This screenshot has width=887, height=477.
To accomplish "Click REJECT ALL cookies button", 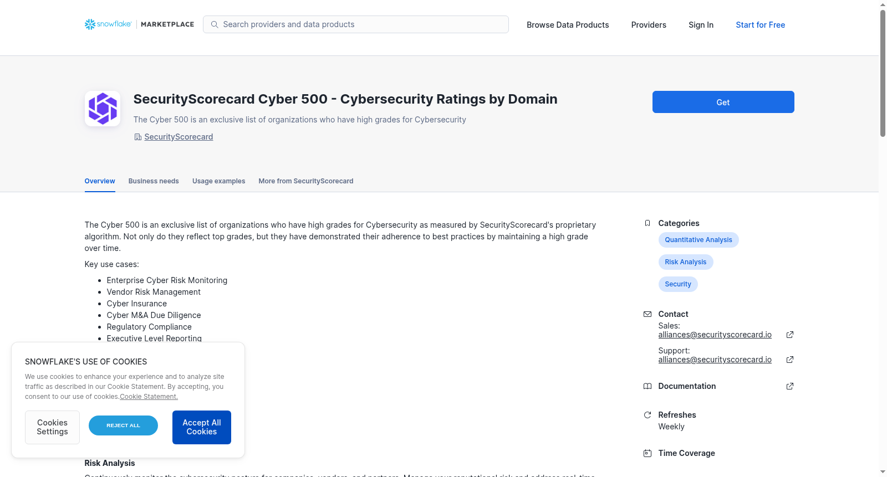I will (x=123, y=425).
